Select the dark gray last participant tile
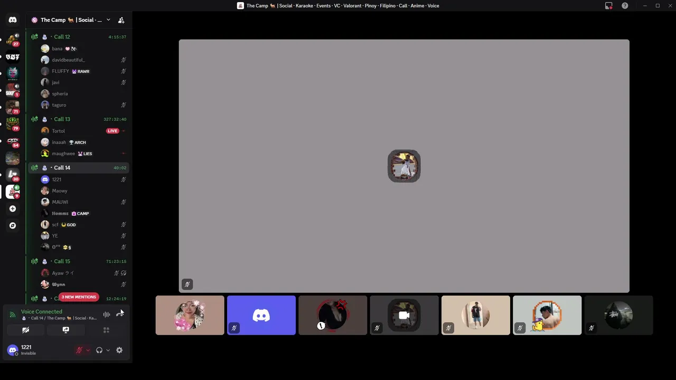The width and height of the screenshot is (676, 380). coord(618,315)
